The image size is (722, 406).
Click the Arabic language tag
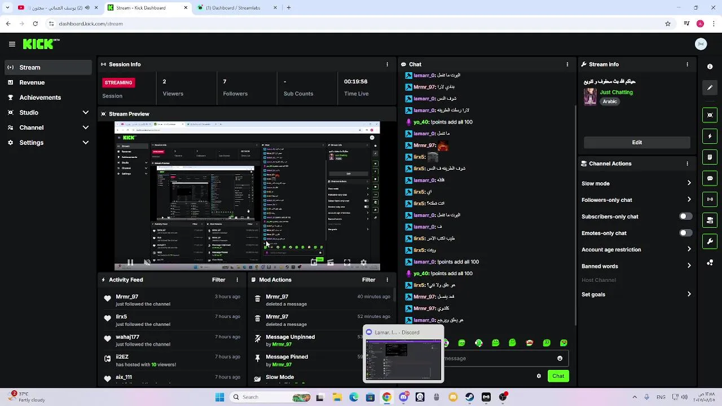(609, 101)
